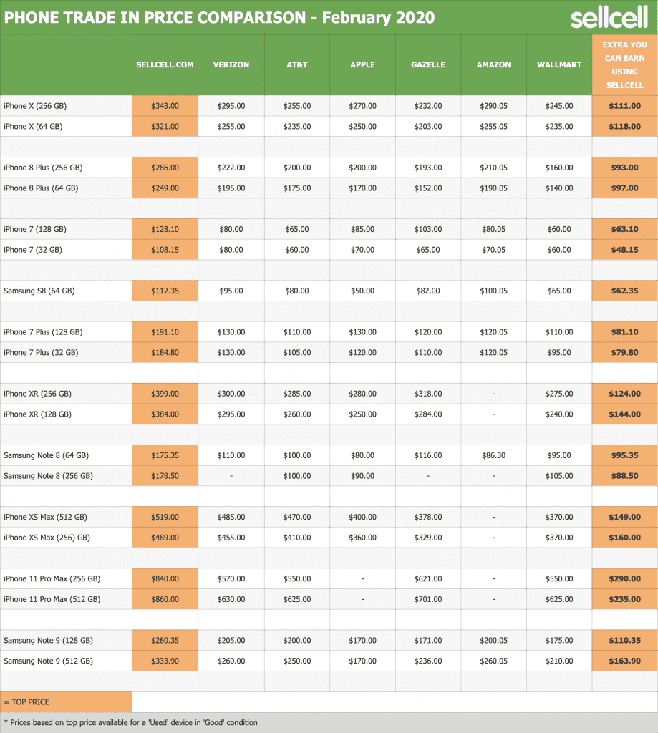Image resolution: width=658 pixels, height=733 pixels.
Task: Select iPhone 11 Pro Max (512 GB) label
Action: pos(52,599)
